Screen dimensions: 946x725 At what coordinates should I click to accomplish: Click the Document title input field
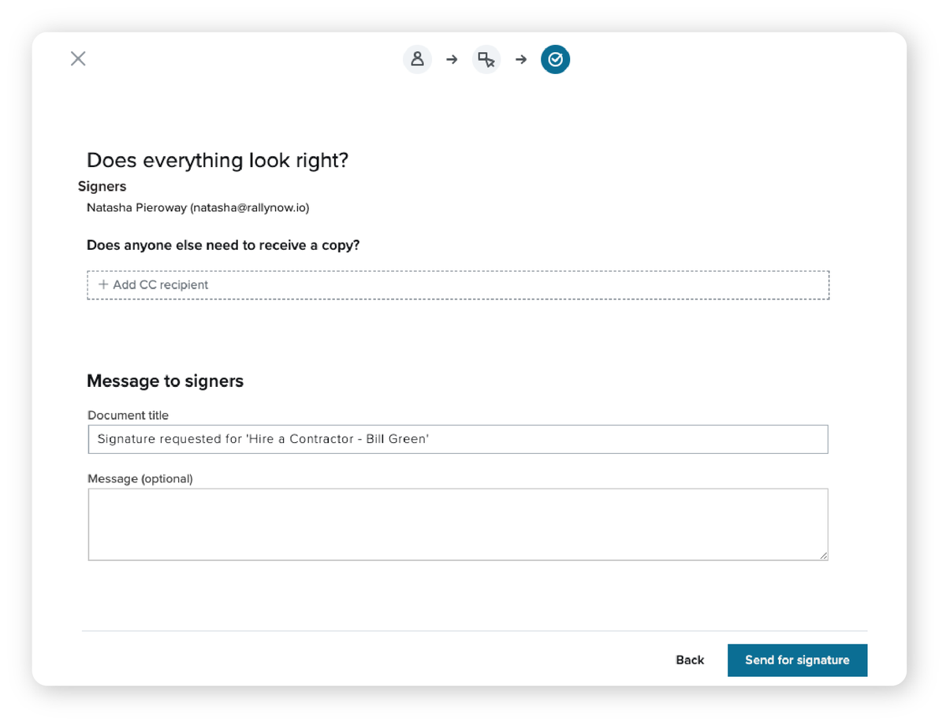[458, 439]
